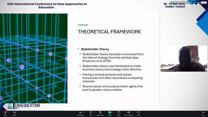The width and height of the screenshot is (208, 117).
Task: Expand the Share options arrow
Action: click(x=113, y=112)
